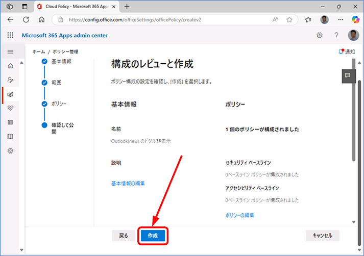364x256 pixels.
Task: Open the person-with-pencil icon in the sidebar
Action: 10,80
